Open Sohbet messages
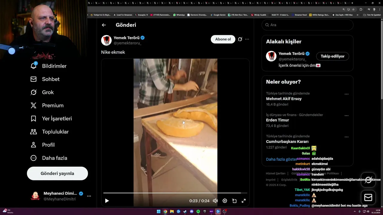 pos(45,79)
